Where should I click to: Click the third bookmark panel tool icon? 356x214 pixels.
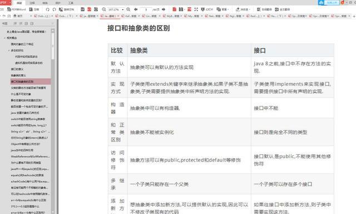click(x=26, y=23)
